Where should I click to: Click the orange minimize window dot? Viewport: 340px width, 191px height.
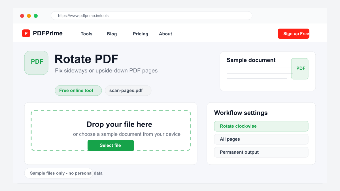(x=29, y=16)
